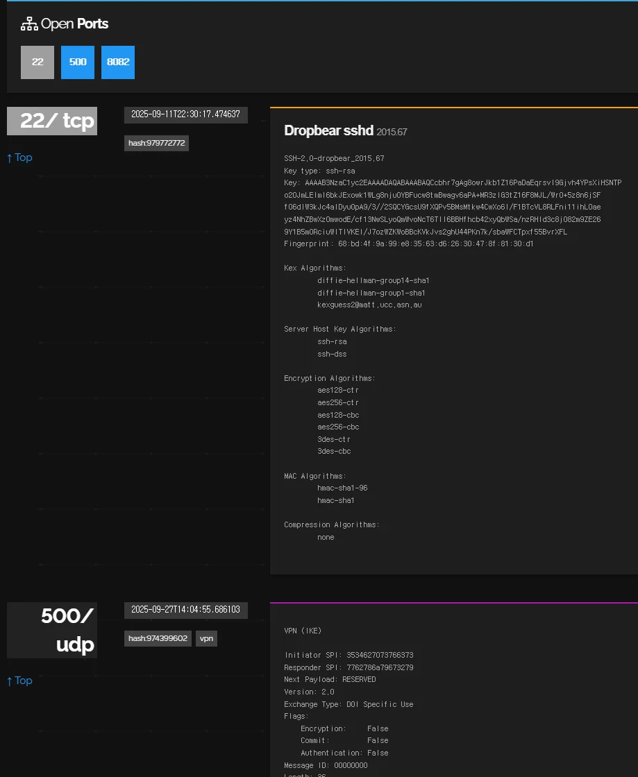Click diffie-hellman-group14-sha1 entry
The image size is (638, 777).
click(x=373, y=280)
